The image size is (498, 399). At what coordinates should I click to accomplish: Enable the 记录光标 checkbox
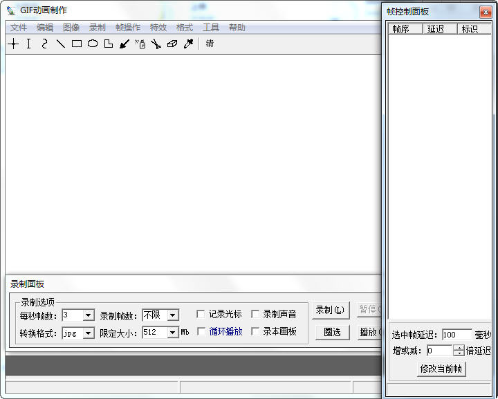201,315
